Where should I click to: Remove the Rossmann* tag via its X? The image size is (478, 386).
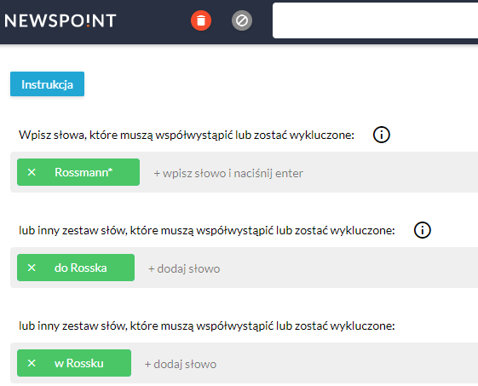(x=32, y=172)
